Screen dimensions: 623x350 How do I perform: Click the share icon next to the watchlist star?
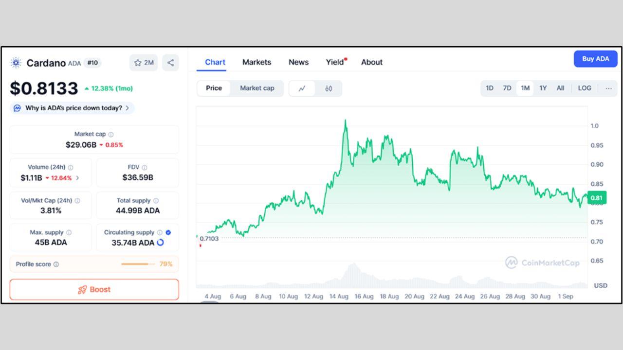pyautogui.click(x=170, y=62)
